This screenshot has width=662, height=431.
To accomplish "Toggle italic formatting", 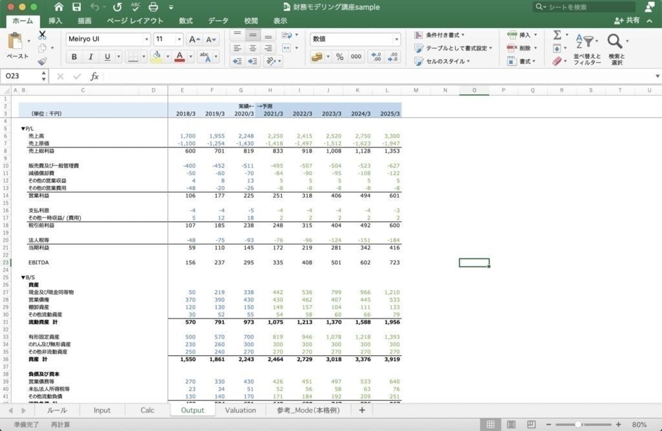I will tap(91, 57).
